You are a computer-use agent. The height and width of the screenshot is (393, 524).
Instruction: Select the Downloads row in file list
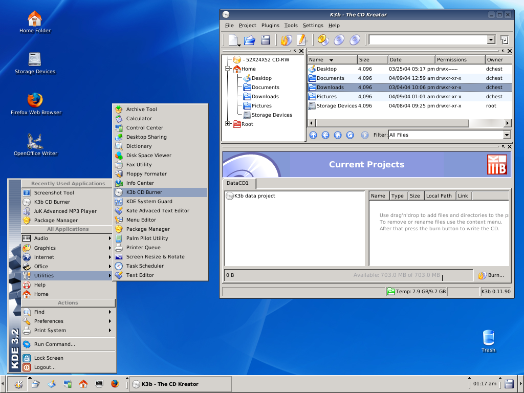409,87
